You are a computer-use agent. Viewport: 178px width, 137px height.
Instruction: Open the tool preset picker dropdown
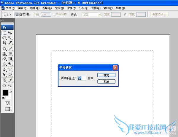(x=10, y=14)
